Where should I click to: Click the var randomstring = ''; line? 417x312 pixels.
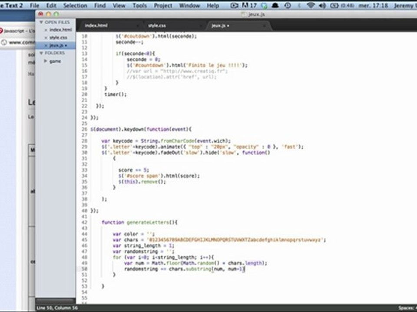coord(144,251)
